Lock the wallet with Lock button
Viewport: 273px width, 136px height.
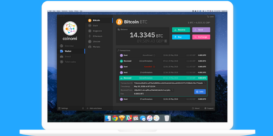(x=210, y=17)
